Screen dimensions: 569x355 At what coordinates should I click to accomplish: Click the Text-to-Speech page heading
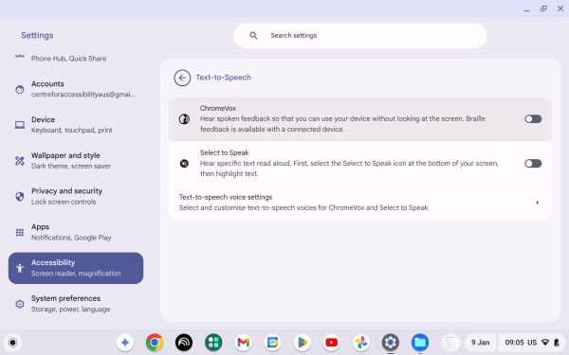point(223,78)
